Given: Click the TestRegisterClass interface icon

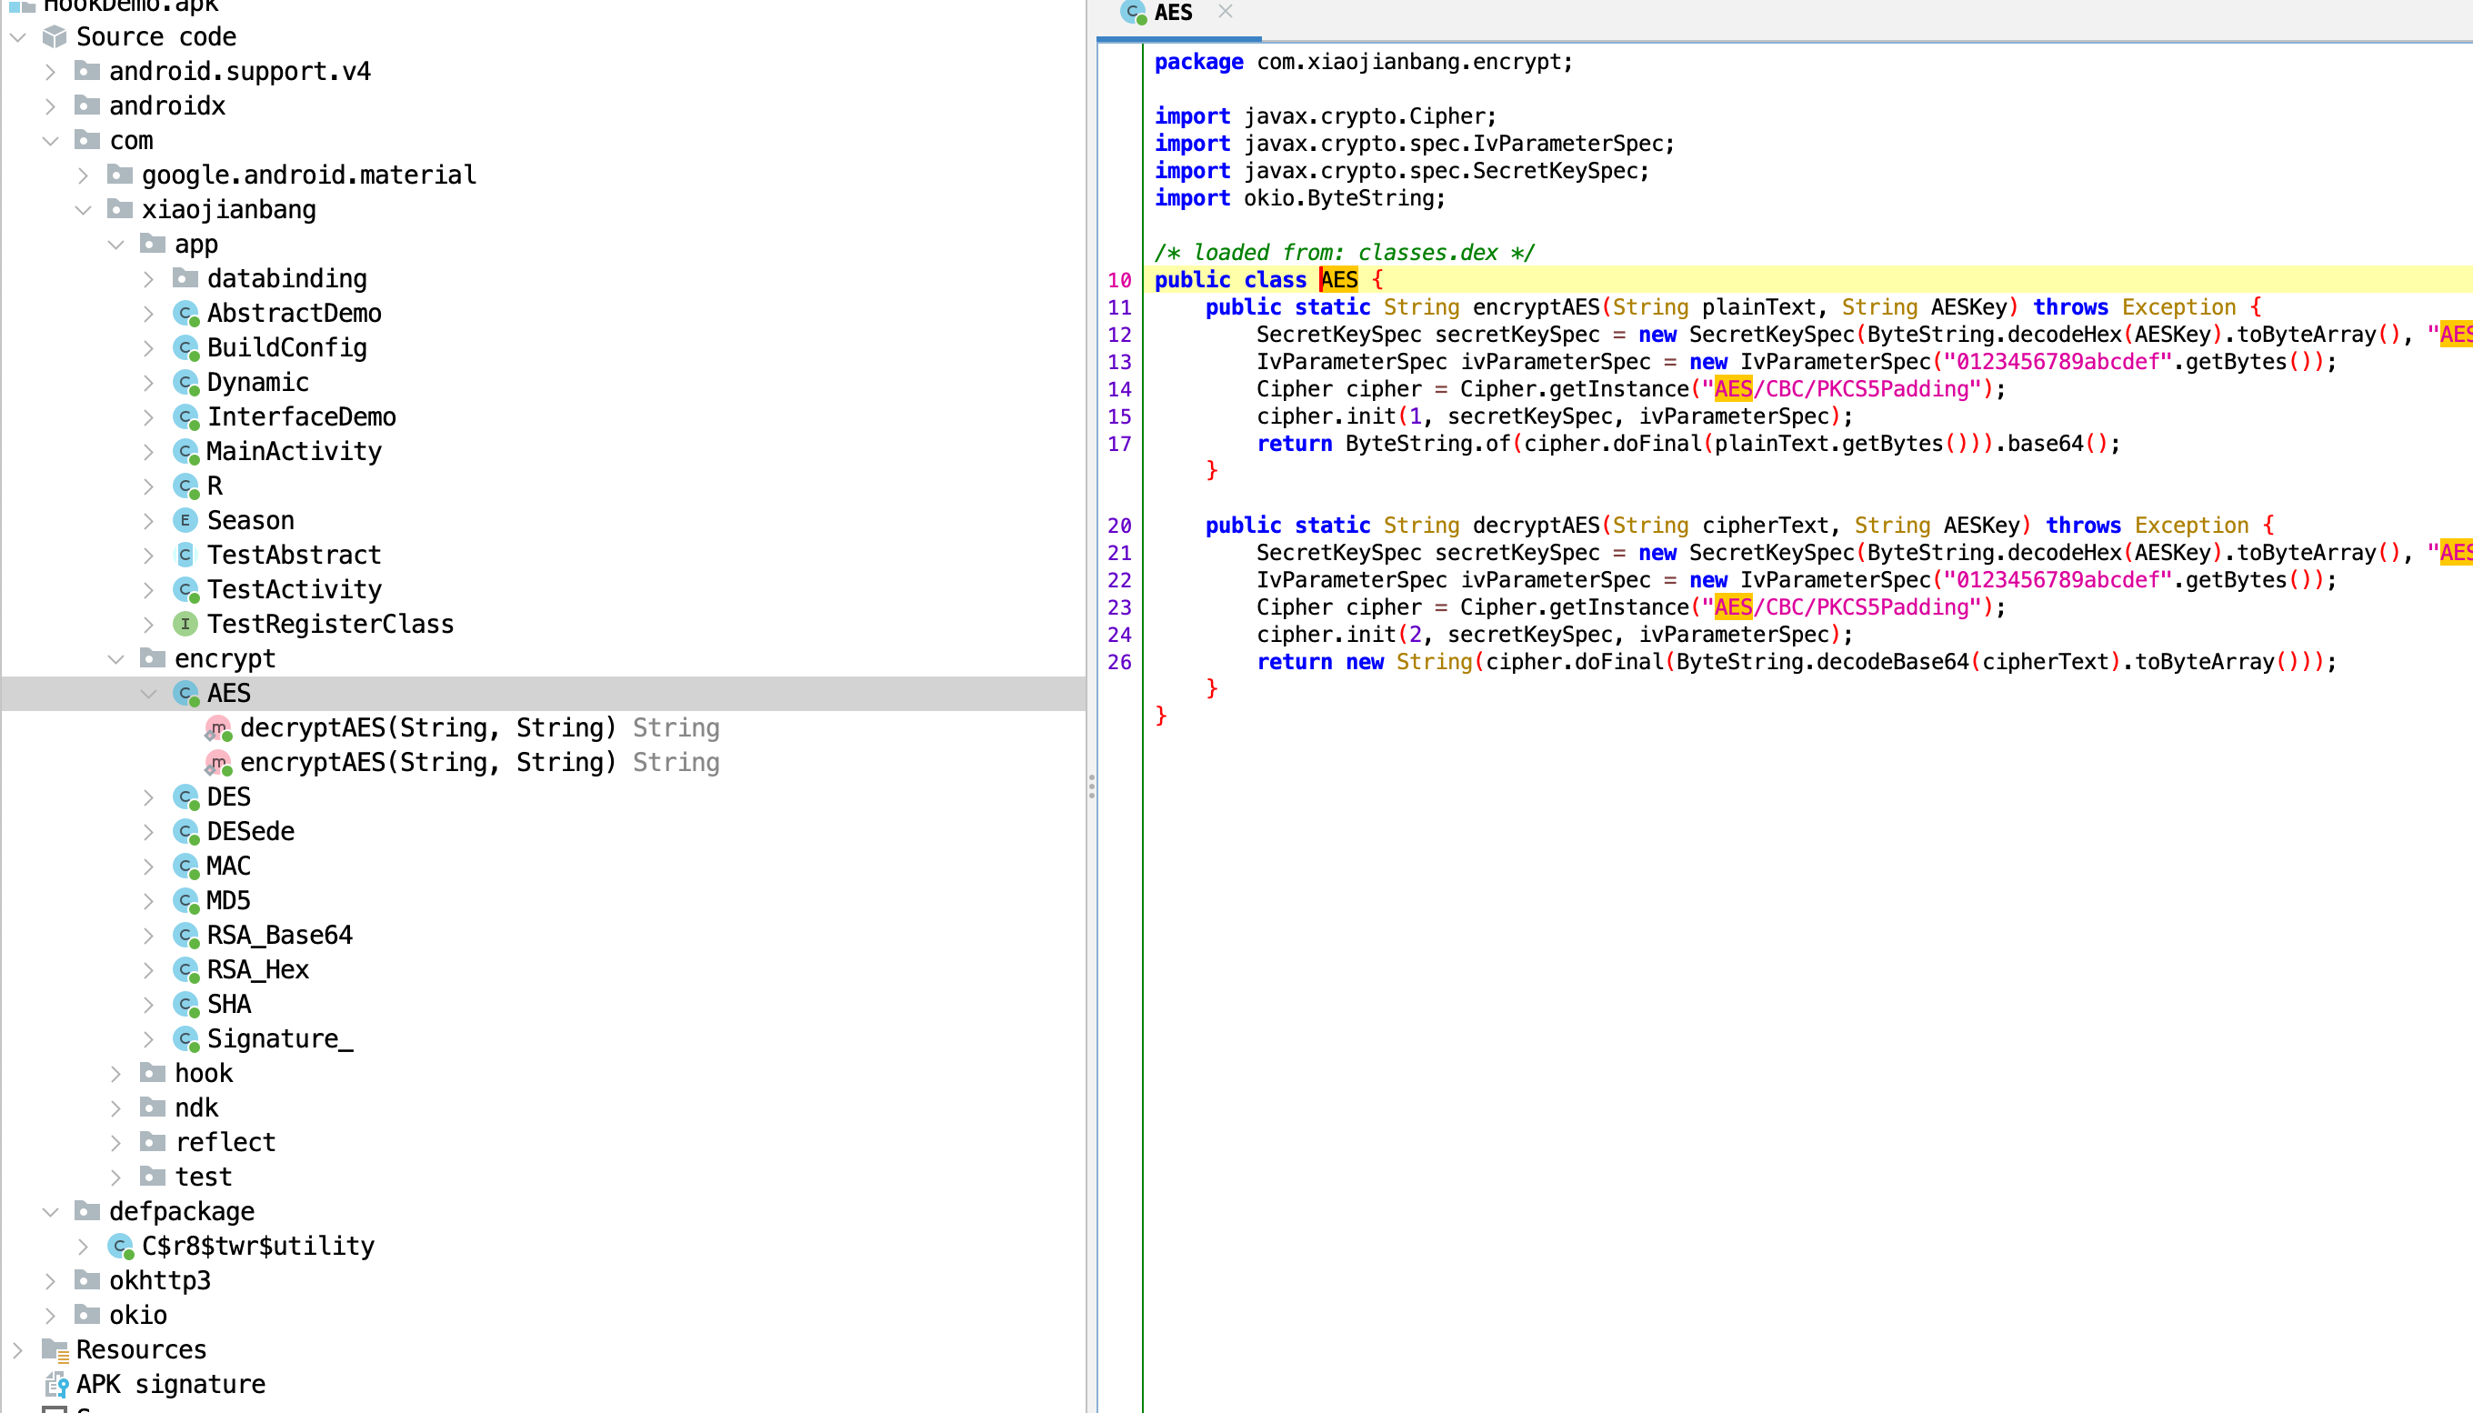Looking at the screenshot, I should point(185,624).
